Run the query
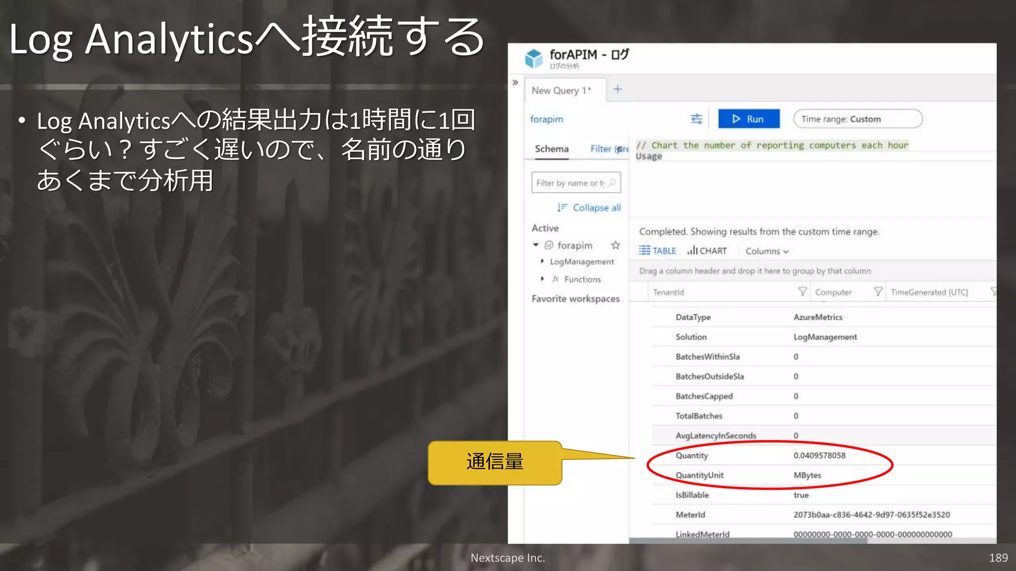The width and height of the screenshot is (1016, 571). pos(749,119)
